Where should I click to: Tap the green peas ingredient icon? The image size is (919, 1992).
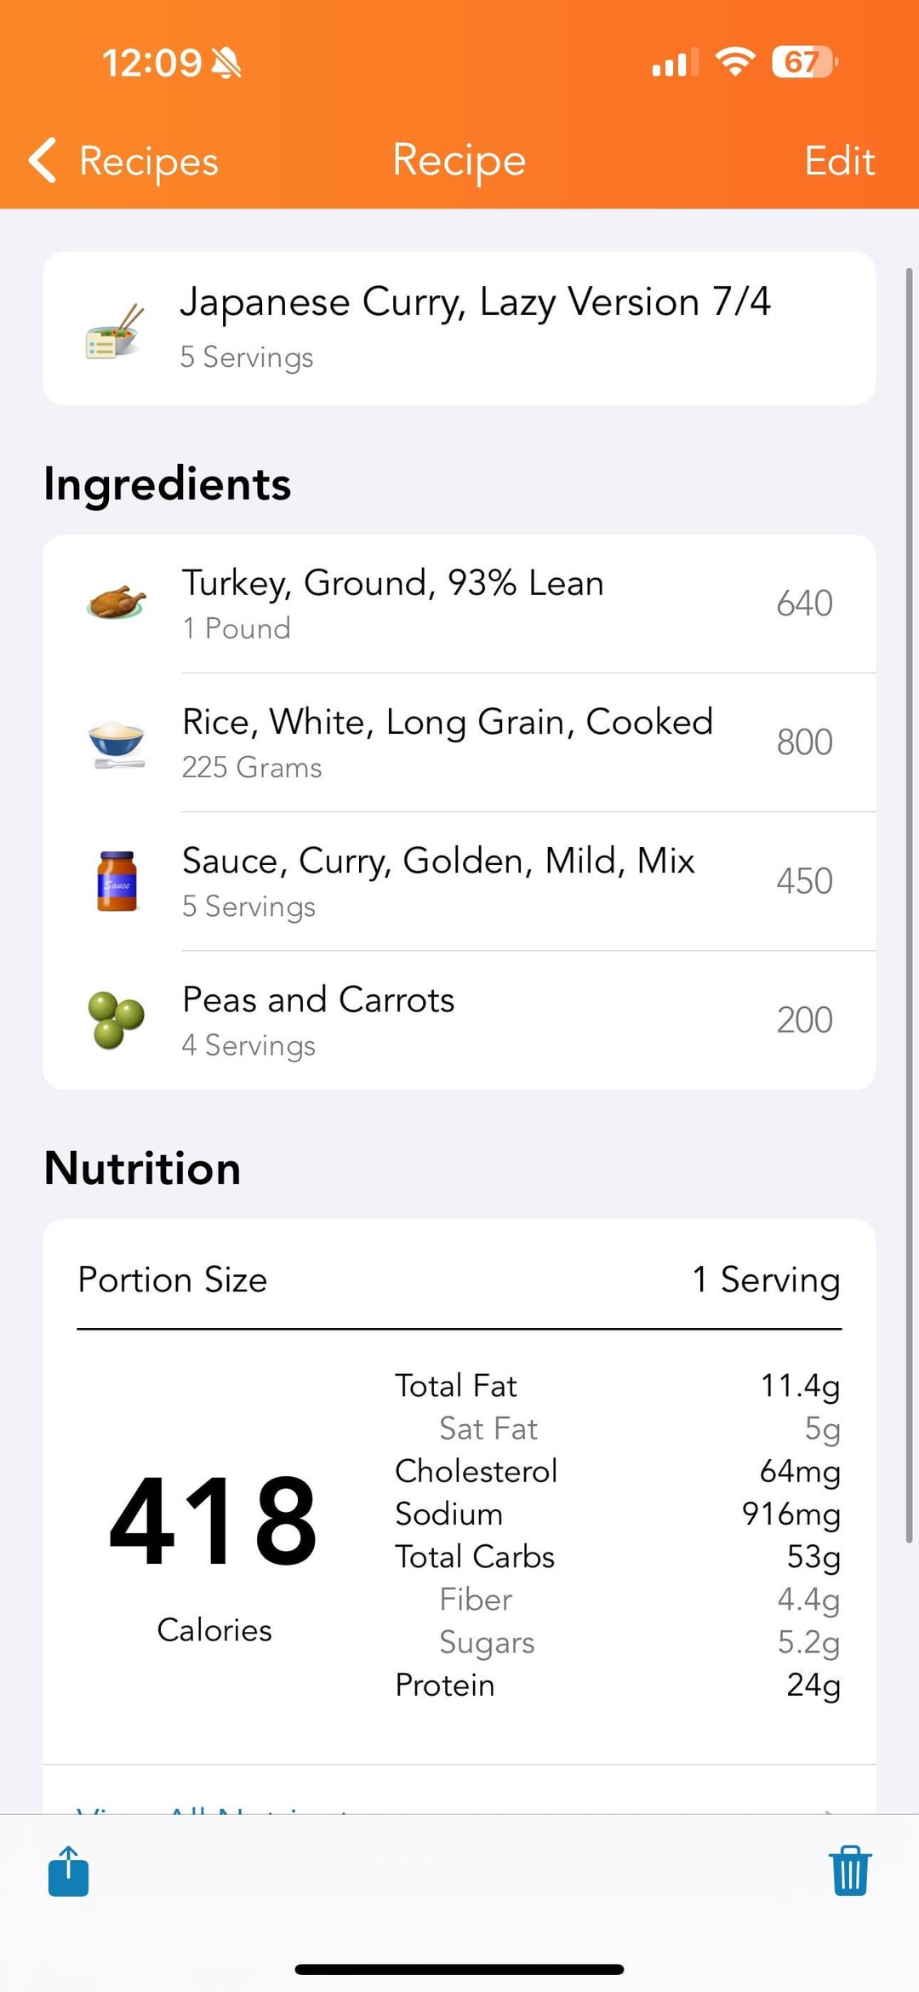point(117,1020)
